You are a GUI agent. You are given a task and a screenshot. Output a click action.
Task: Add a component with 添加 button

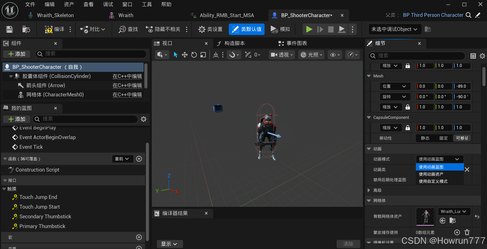tap(17, 54)
